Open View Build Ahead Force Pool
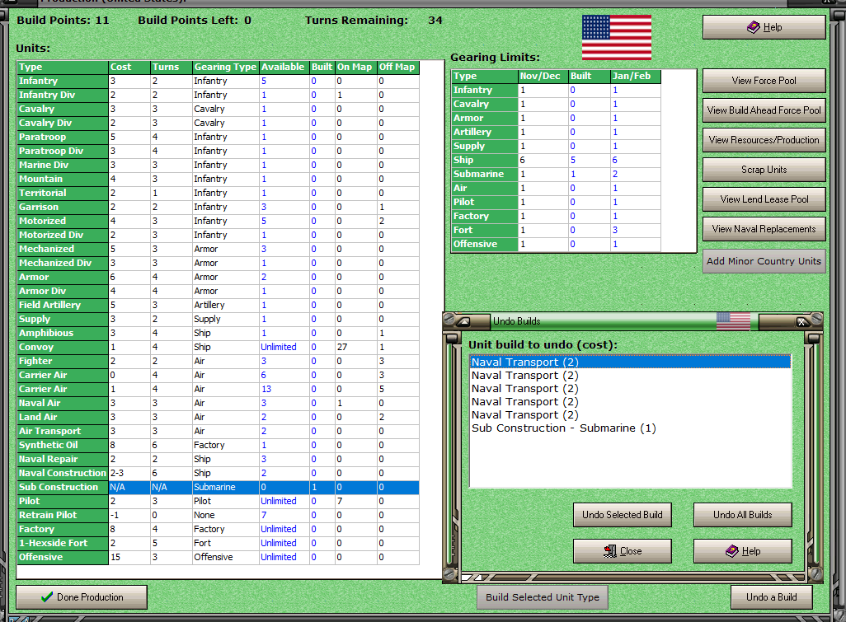The image size is (846, 622). pyautogui.click(x=764, y=110)
